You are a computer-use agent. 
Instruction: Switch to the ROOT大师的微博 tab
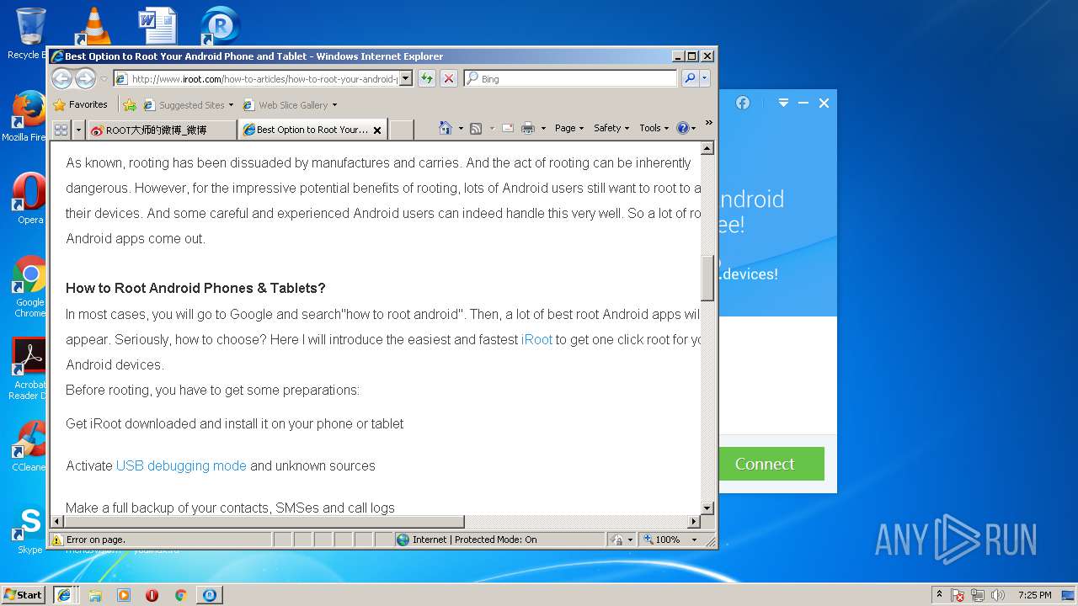click(x=162, y=130)
